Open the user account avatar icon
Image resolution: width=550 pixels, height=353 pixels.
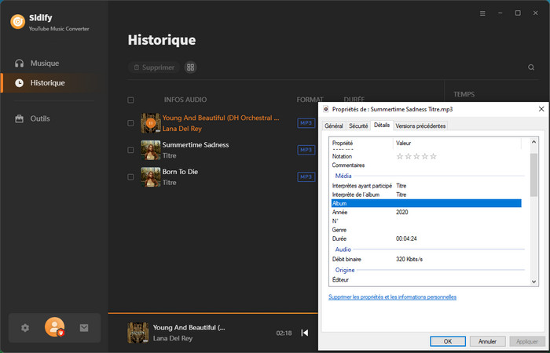coord(55,327)
